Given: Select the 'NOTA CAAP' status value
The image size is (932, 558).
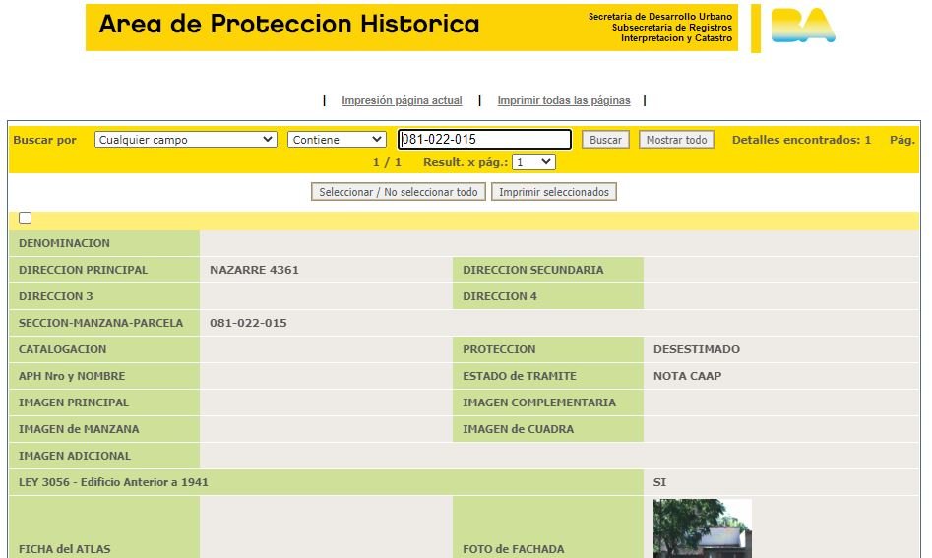Looking at the screenshot, I should 688,376.
